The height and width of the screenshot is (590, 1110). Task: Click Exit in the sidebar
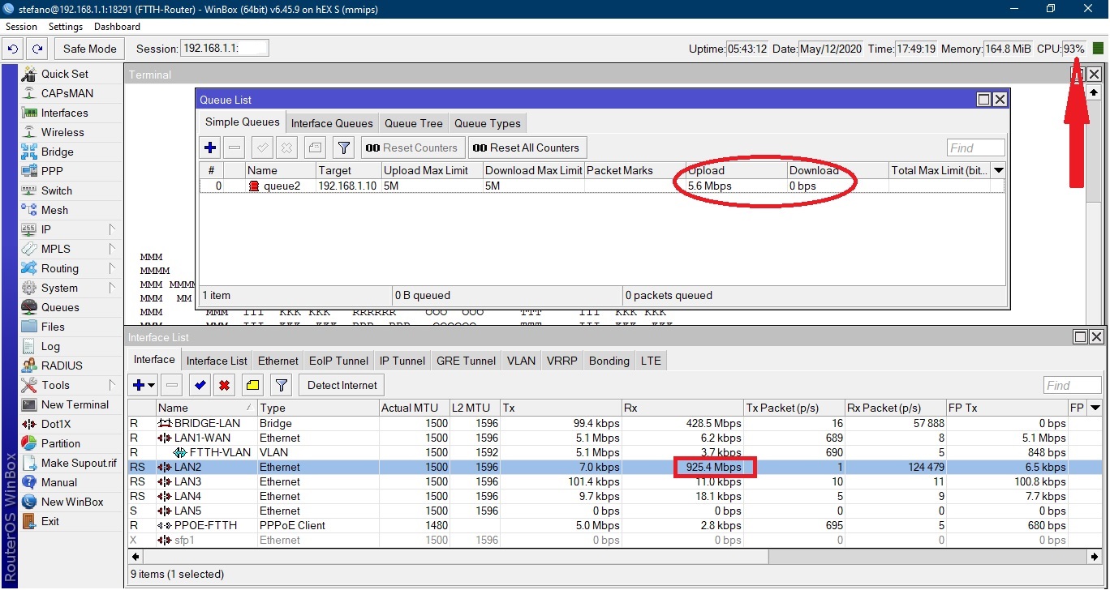click(50, 521)
